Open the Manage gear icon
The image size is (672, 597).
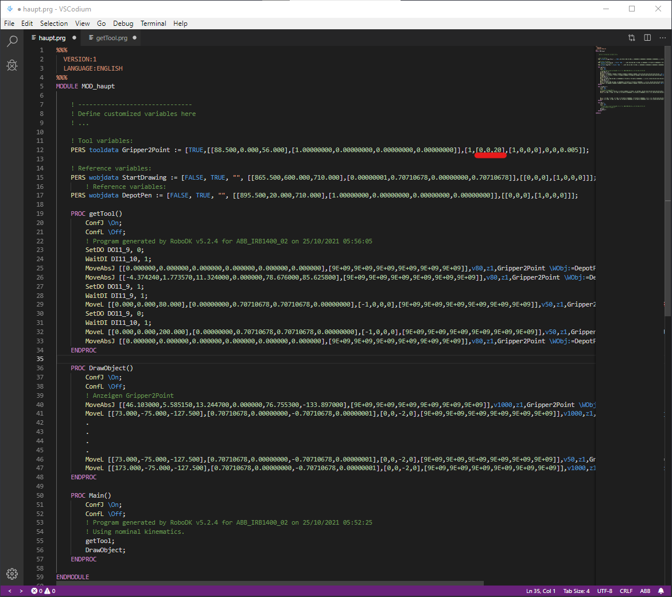pyautogui.click(x=12, y=573)
